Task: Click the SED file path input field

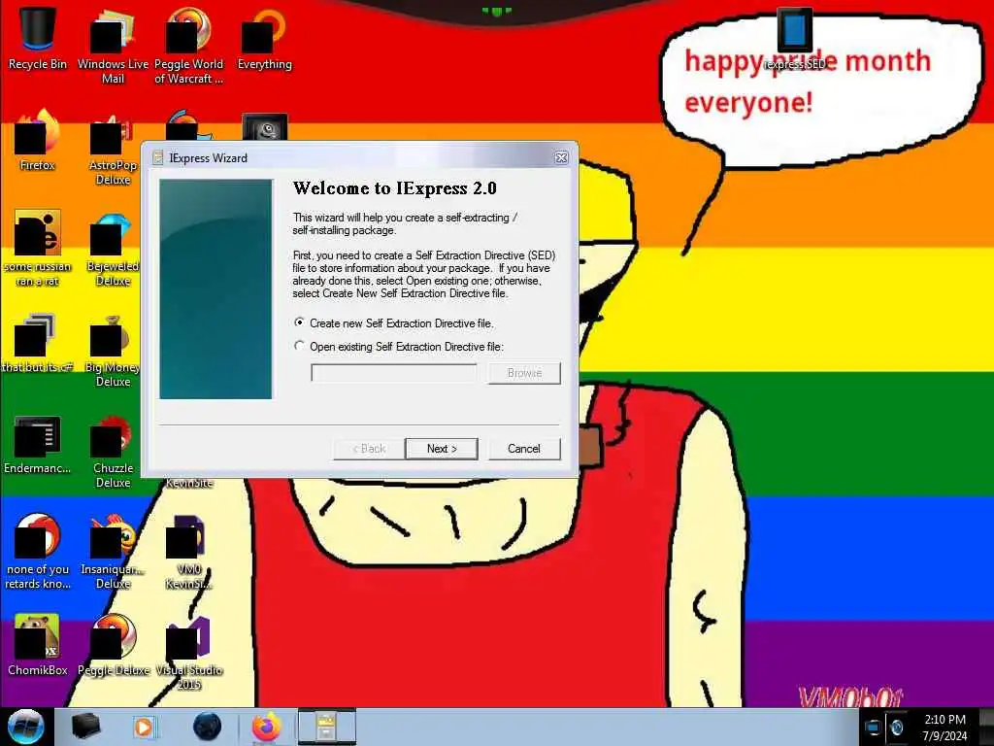Action: point(394,373)
